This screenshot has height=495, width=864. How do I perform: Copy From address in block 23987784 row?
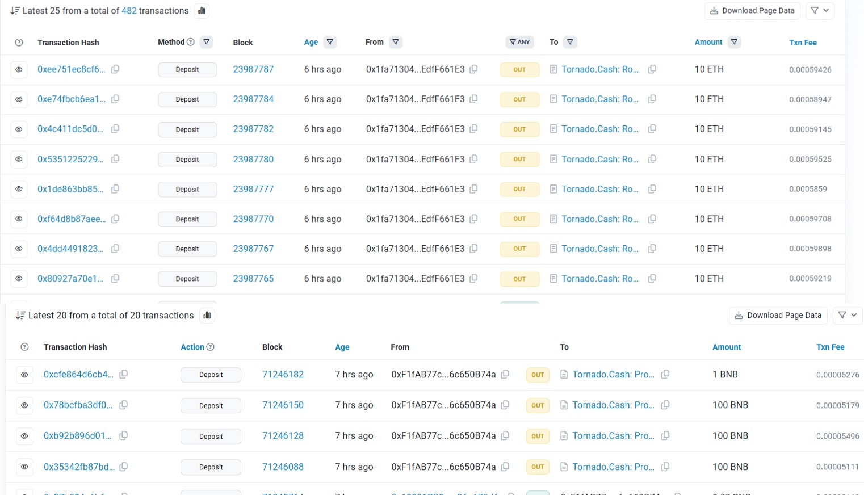coord(473,99)
